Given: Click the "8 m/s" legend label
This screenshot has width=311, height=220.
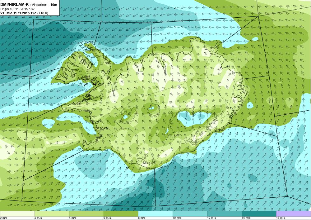Looking at the screenshot, I should 142,218.
